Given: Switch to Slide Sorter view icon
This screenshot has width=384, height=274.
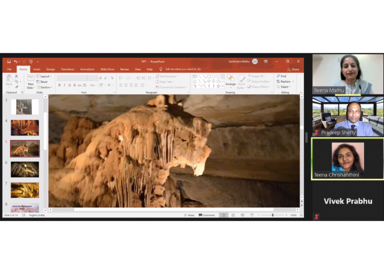Looking at the screenshot, I should pos(233,215).
